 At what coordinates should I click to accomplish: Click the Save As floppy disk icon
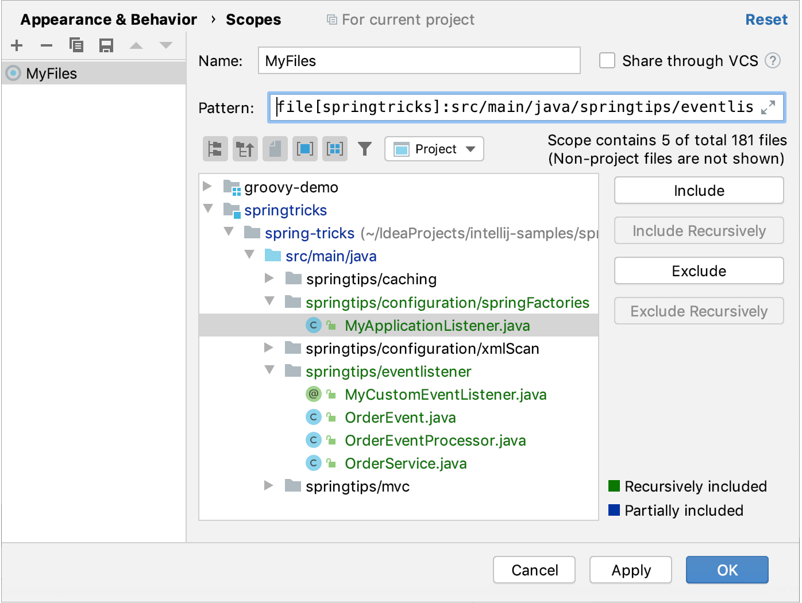pyautogui.click(x=106, y=45)
